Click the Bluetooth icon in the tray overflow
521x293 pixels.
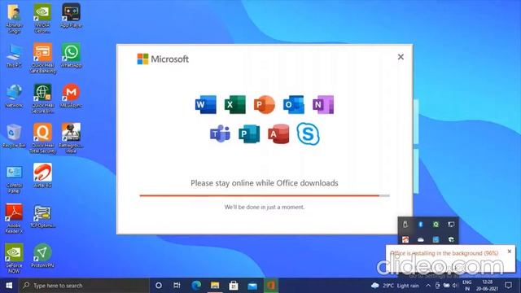click(x=420, y=225)
